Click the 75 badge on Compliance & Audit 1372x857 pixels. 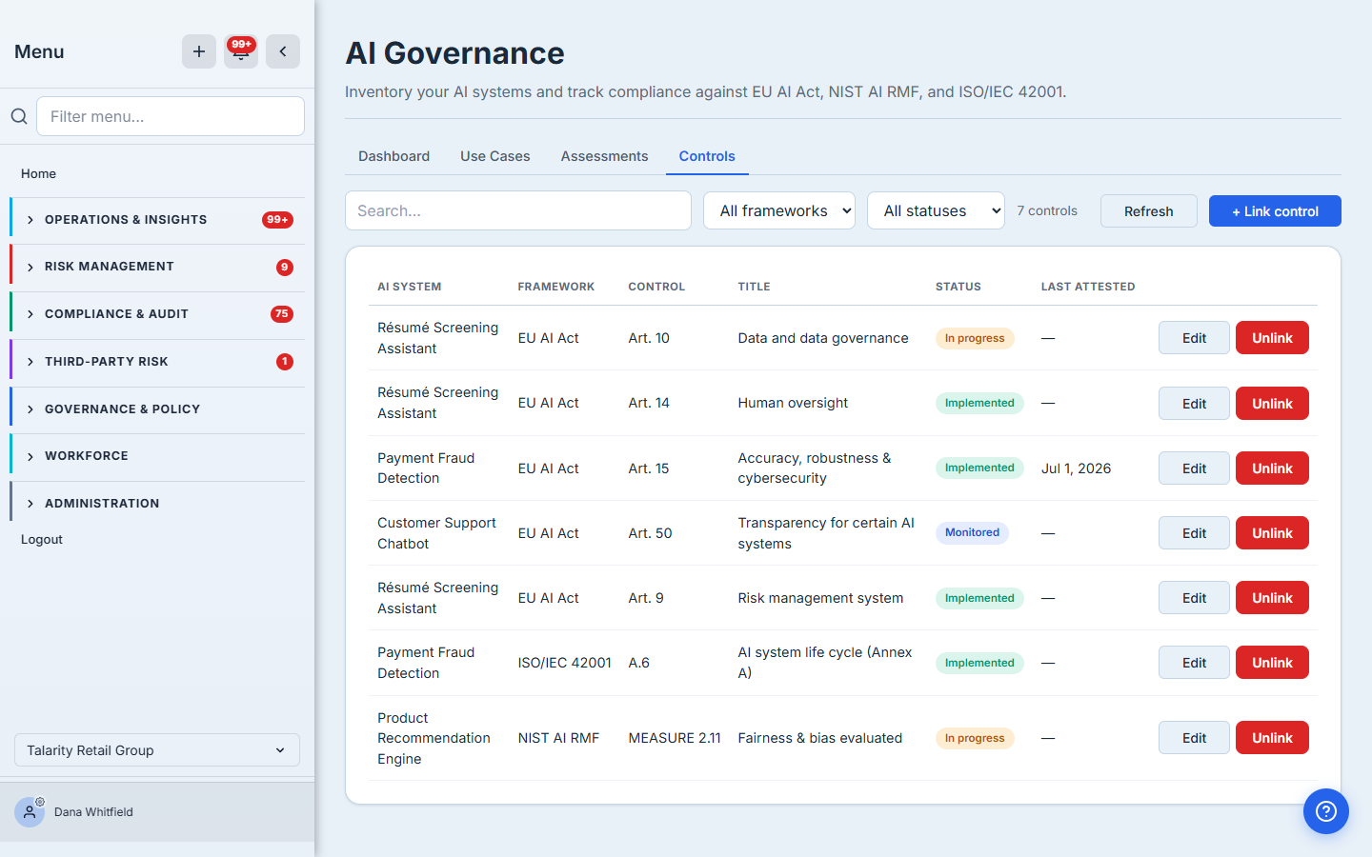click(x=282, y=314)
